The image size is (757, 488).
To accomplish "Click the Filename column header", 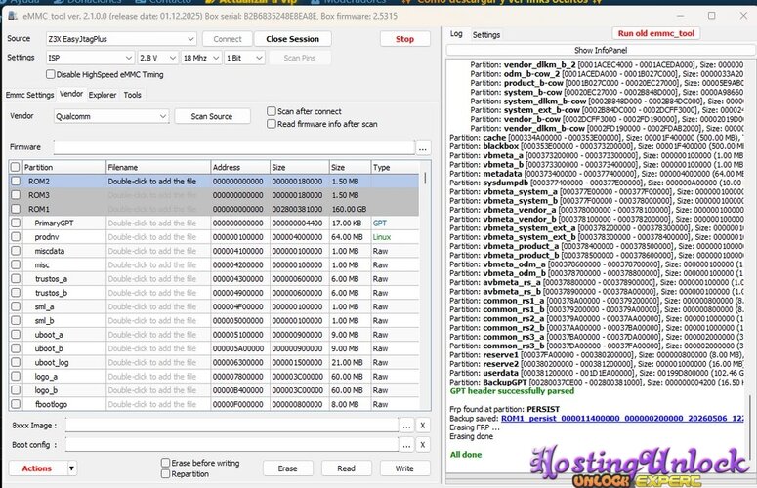I will tap(158, 167).
